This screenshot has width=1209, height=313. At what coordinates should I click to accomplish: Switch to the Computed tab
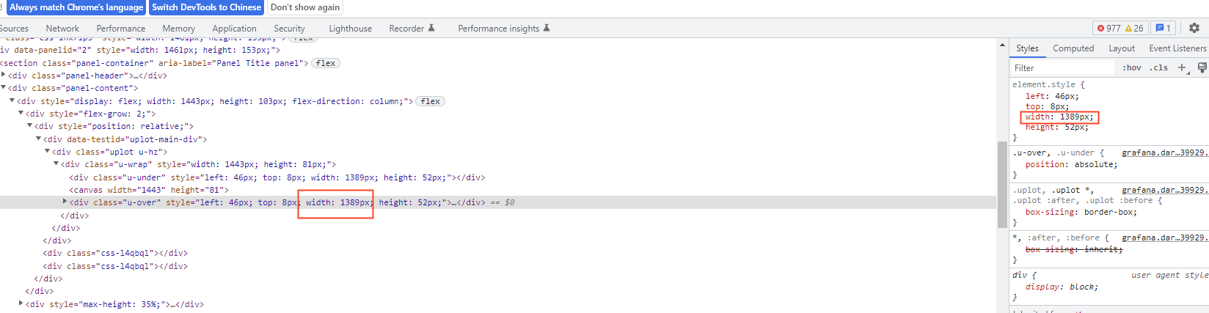click(1073, 48)
